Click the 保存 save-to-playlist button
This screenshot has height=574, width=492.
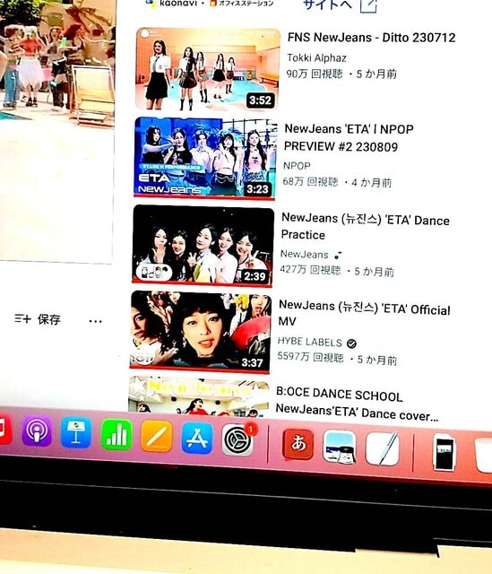click(x=38, y=319)
